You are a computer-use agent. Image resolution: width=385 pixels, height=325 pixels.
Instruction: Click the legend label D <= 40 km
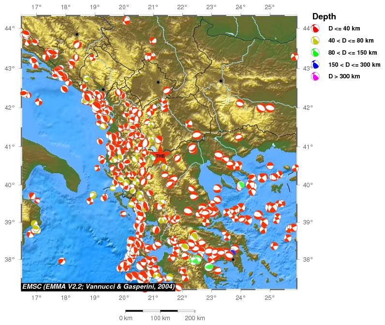click(344, 29)
